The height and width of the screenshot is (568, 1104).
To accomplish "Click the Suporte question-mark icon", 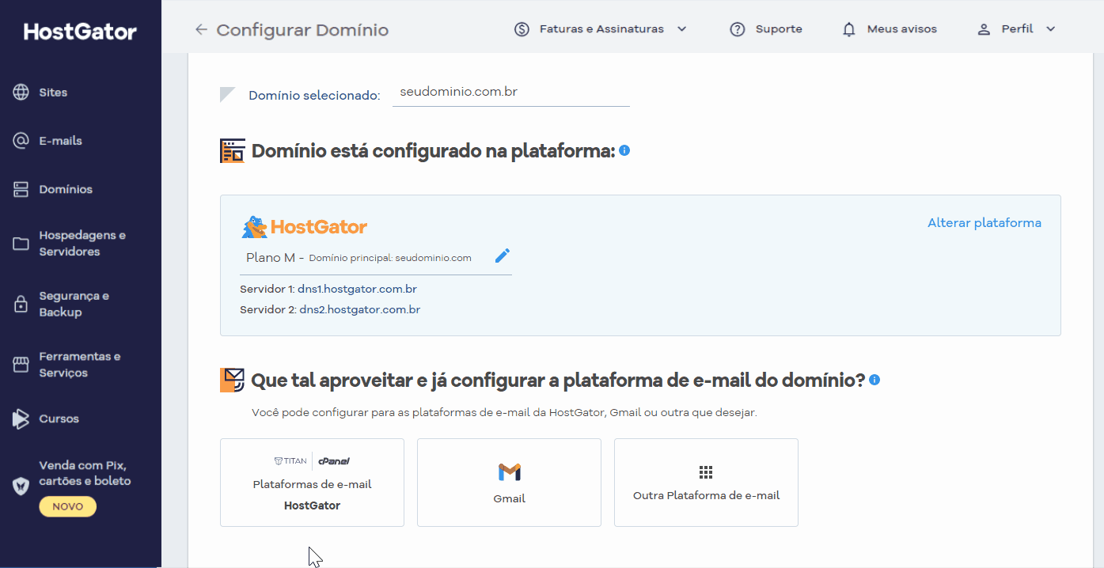I will point(738,29).
